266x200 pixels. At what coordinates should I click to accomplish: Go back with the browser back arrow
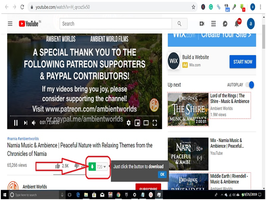(x=7, y=7)
